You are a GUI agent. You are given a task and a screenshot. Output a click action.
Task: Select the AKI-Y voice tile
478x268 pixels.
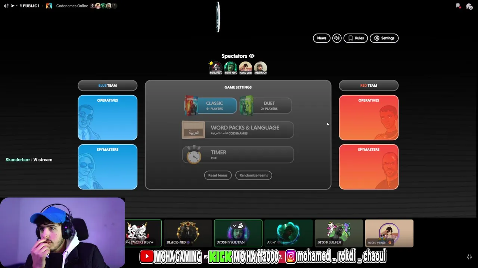[289, 233]
